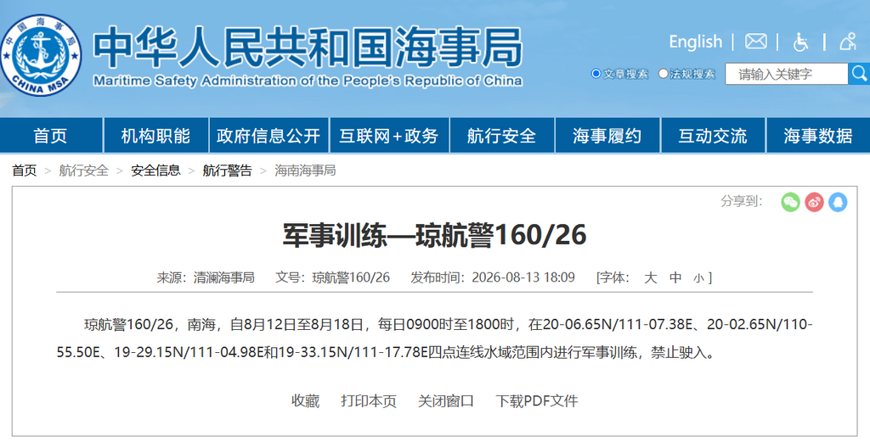The height and width of the screenshot is (442, 870).
Task: Open the 海事数据 navigation tab
Action: pos(818,136)
